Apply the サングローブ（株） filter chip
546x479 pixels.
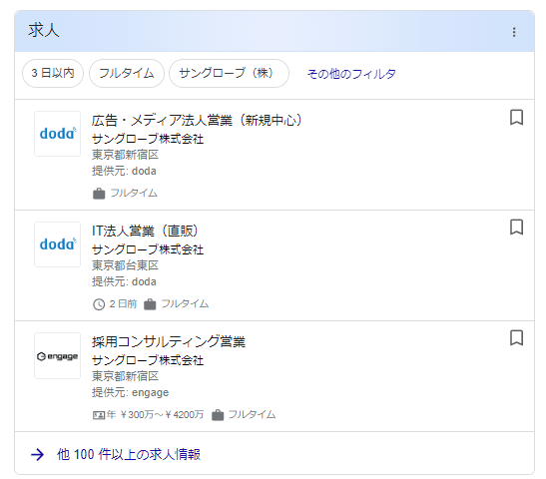[229, 73]
